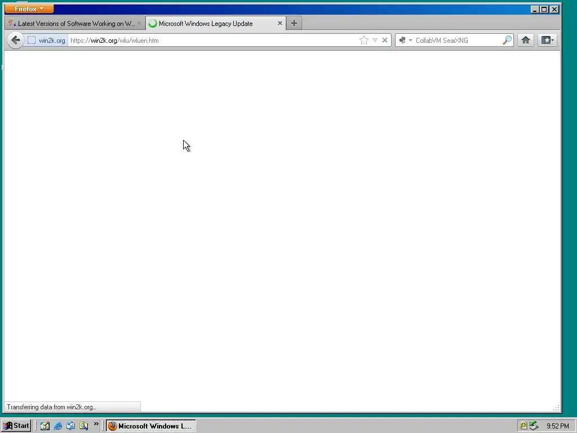
Task: Open the Windows Start menu
Action: pos(16,426)
